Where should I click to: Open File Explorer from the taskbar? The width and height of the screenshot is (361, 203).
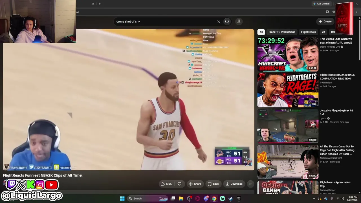(x=181, y=198)
